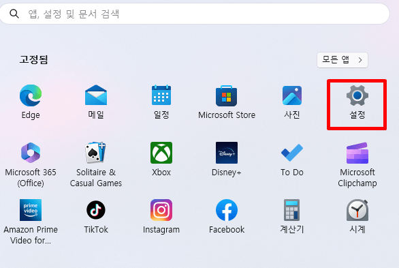Open the TikTok app
Screen dimensions: 399x268
tap(96, 210)
